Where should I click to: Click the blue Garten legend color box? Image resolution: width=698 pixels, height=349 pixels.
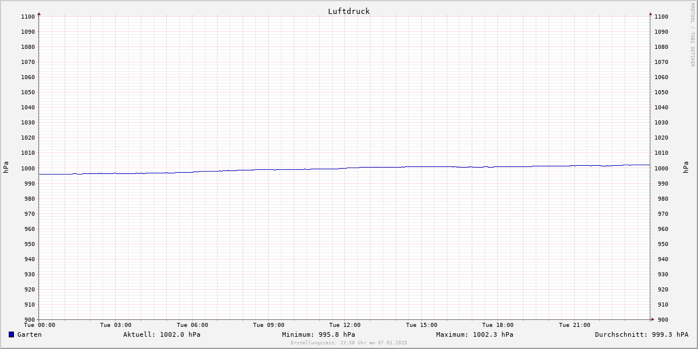point(11,334)
